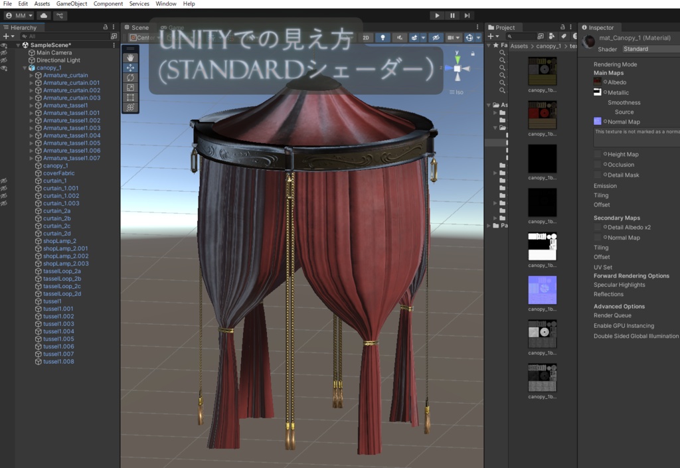This screenshot has width=680, height=468.
Task: Toggle scene lighting lightbulb button
Action: (382, 38)
